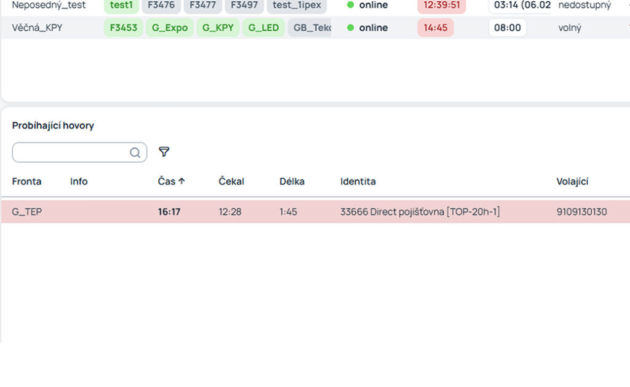The image size is (630, 387).
Task: Focus the Probíhající hovory search field
Action: (79, 152)
